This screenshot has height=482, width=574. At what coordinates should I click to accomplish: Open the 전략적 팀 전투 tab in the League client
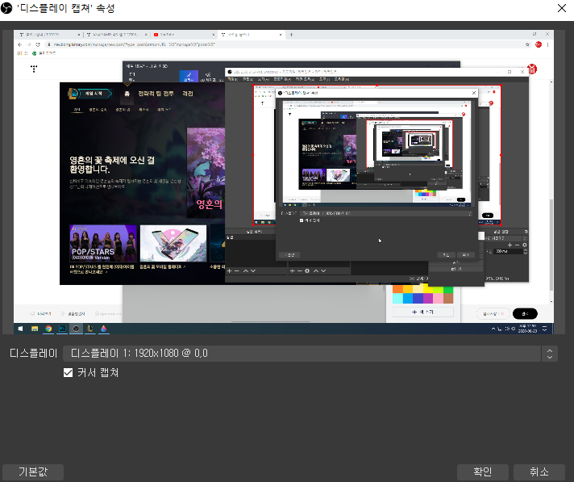156,94
